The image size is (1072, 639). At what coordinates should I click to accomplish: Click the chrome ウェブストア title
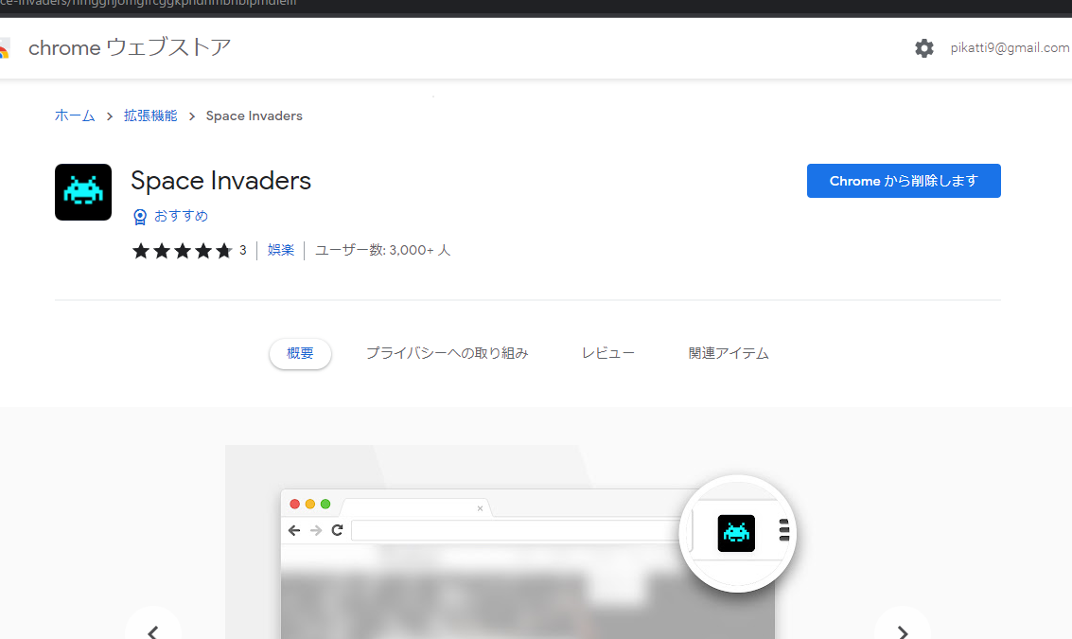point(130,48)
